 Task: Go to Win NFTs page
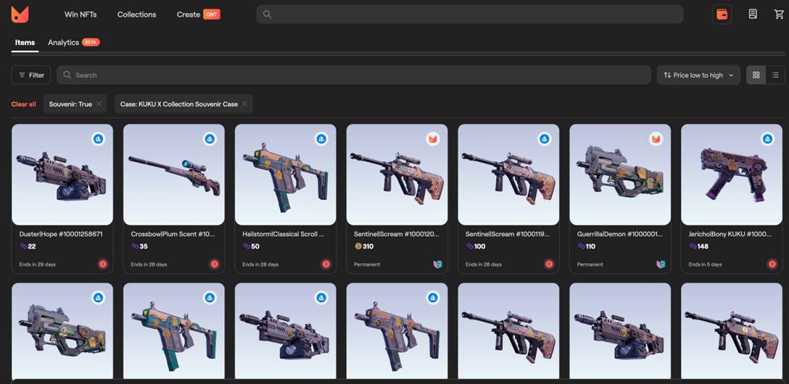tap(80, 14)
